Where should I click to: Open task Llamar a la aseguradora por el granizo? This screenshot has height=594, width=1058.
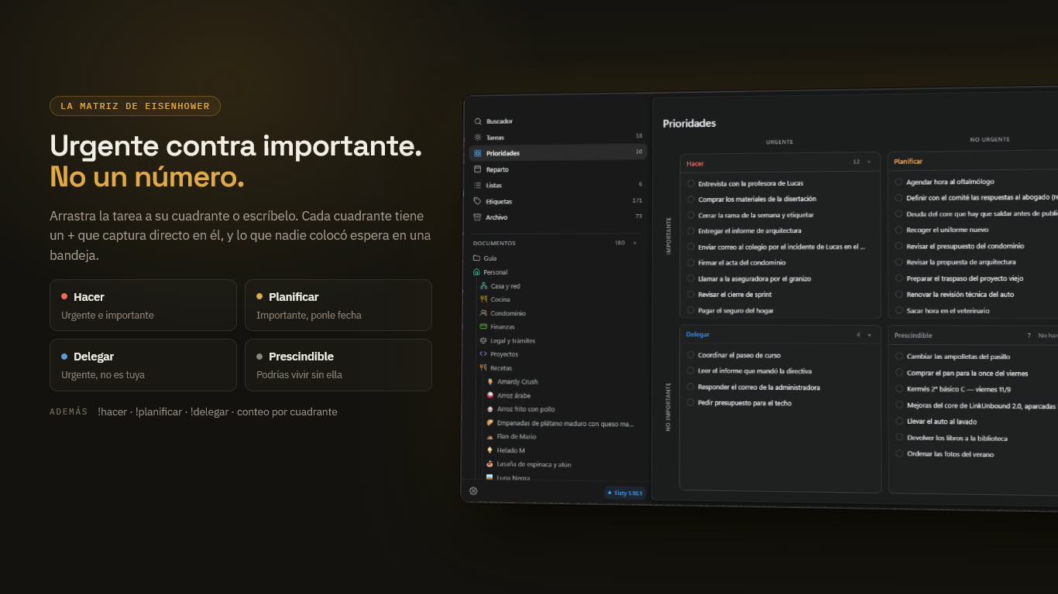pos(754,278)
